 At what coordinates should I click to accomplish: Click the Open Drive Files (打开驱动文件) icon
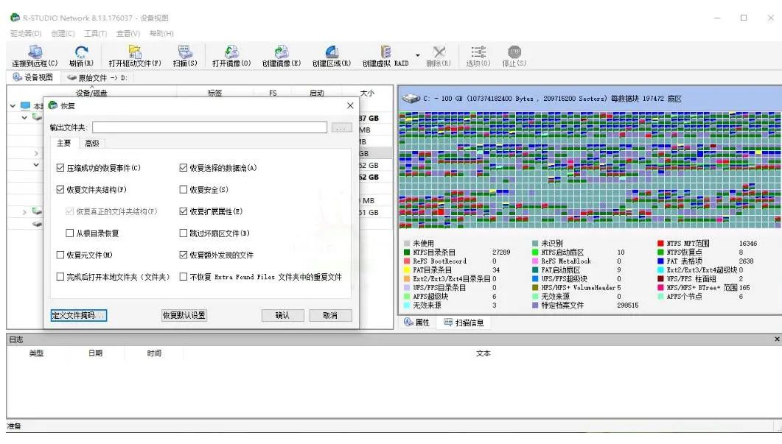click(135, 52)
